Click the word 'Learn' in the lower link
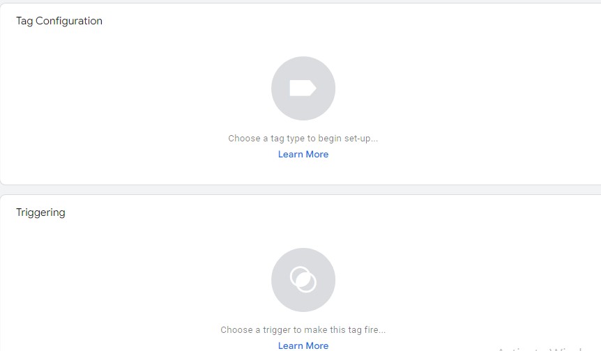601x351 pixels. pos(291,345)
